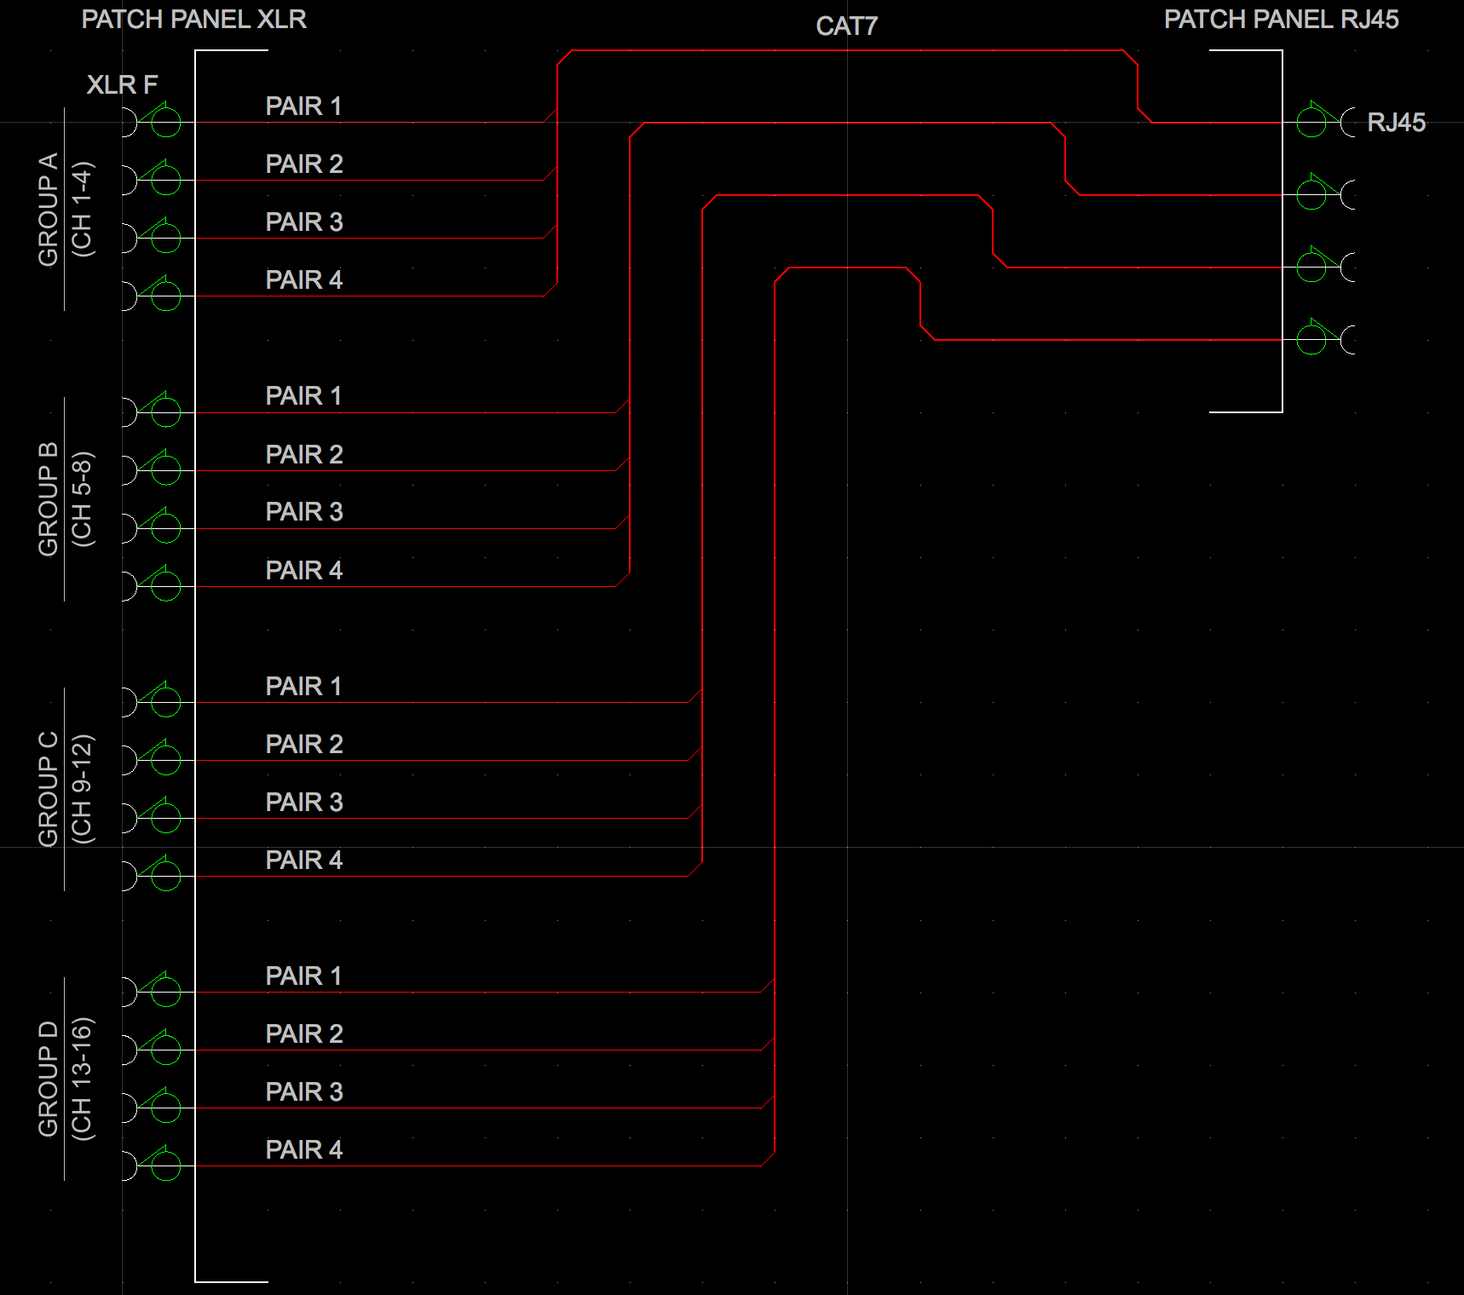Viewport: 1464px width, 1295px height.
Task: Select RJ45 connector fed by Group D cable
Action: click(x=1325, y=337)
